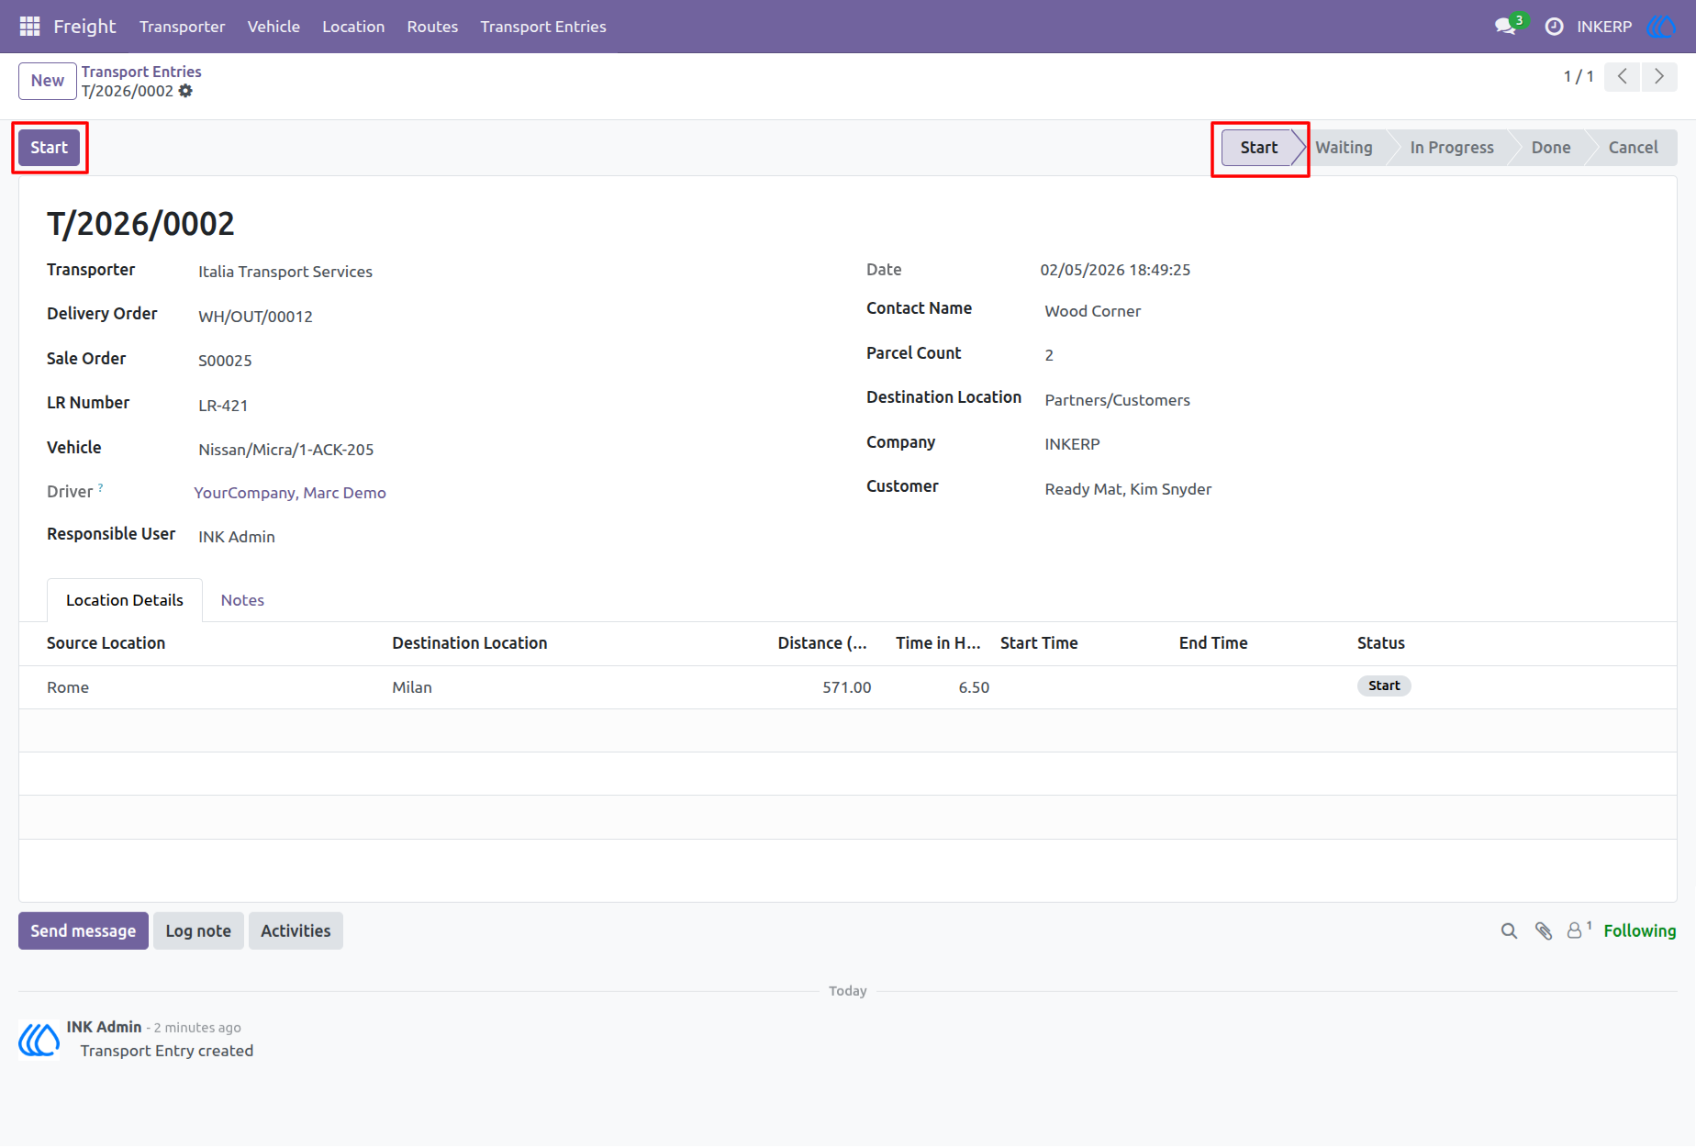Click the Following button
Image resolution: width=1696 pixels, height=1148 pixels.
pos(1639,931)
